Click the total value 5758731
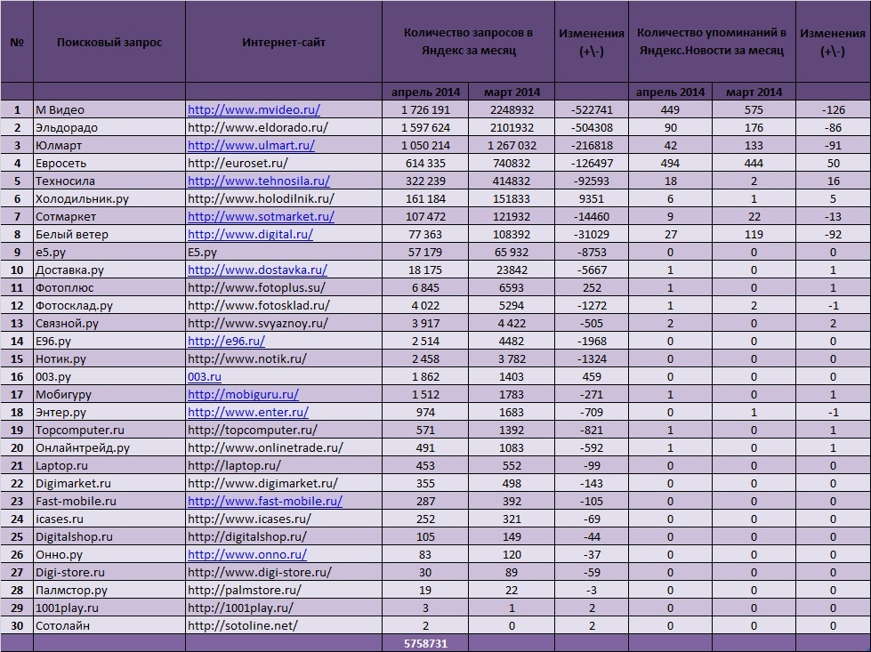Screen dimensions: 871x652 pos(425,643)
